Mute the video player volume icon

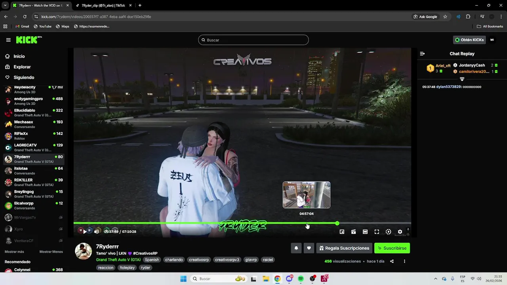click(96, 232)
